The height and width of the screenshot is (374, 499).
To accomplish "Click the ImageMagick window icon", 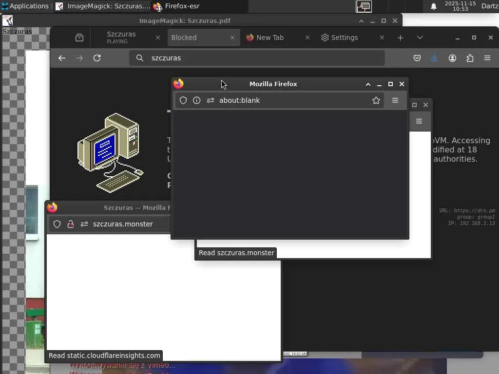I will coord(7,20).
